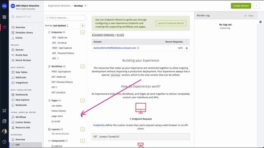Open Resource Jobs
This screenshot has height=148, width=264.
23,127
